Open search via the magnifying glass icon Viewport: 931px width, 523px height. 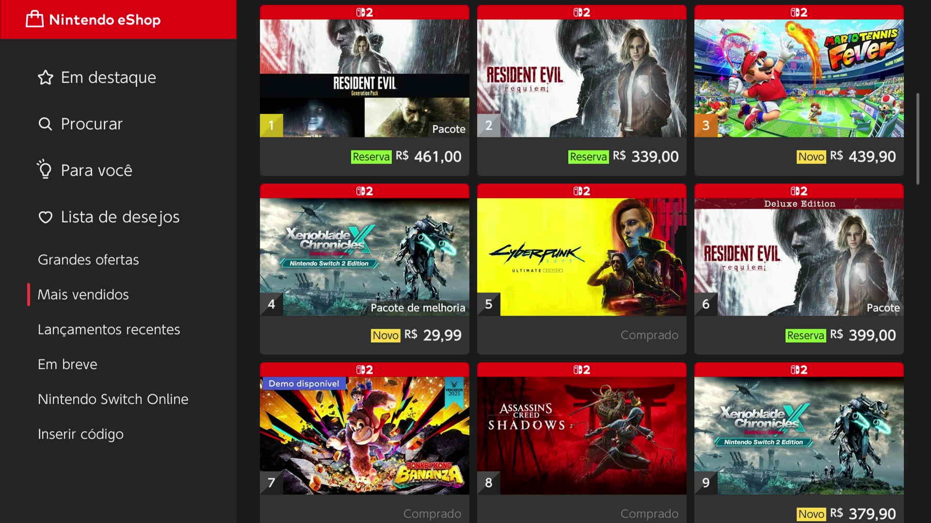coord(45,124)
